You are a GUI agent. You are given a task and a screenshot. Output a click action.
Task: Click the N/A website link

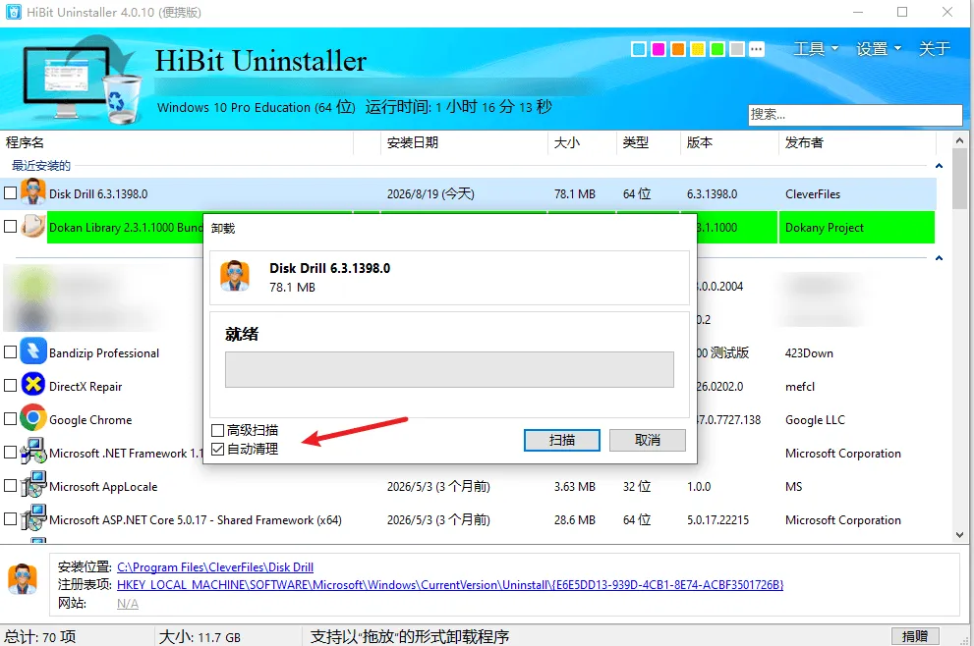(x=128, y=603)
